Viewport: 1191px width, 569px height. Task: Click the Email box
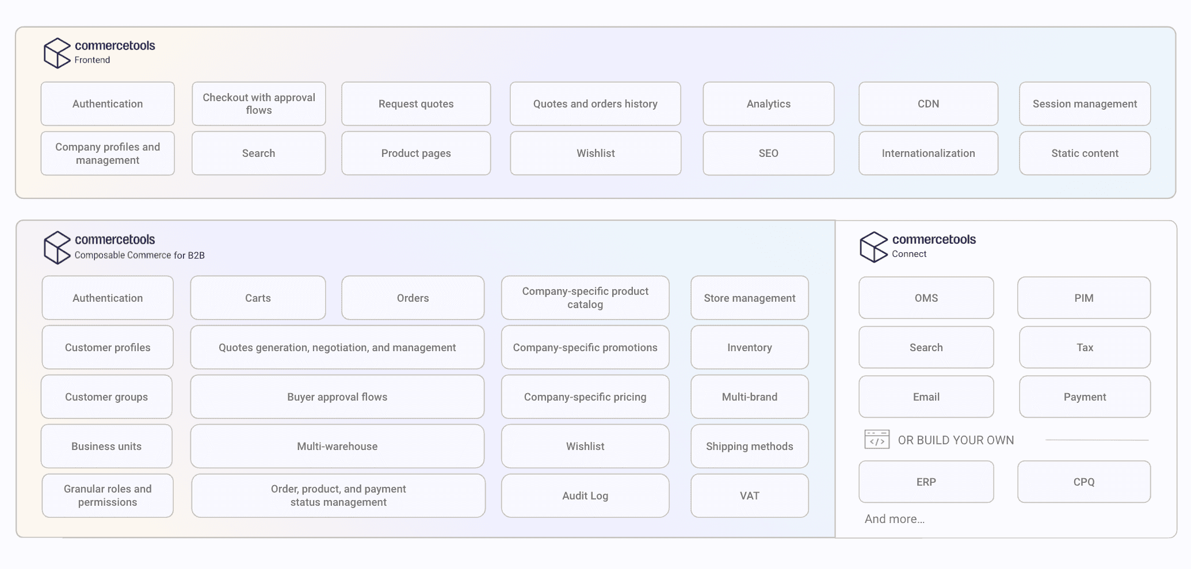926,397
